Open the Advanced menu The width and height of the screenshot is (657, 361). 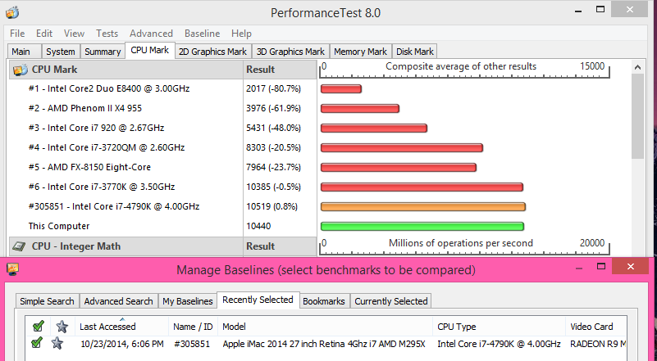click(x=151, y=34)
